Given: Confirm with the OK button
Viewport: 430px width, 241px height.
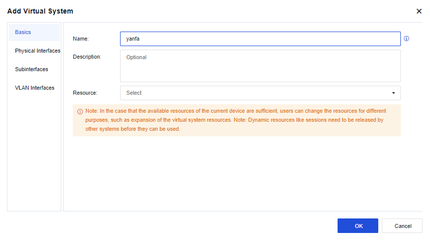Looking at the screenshot, I should pos(358,226).
